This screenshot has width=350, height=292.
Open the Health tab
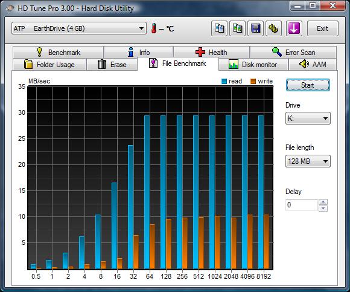(x=211, y=53)
